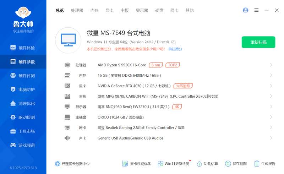Click the memory module icon
The width and height of the screenshot is (284, 174).
coord(67,75)
